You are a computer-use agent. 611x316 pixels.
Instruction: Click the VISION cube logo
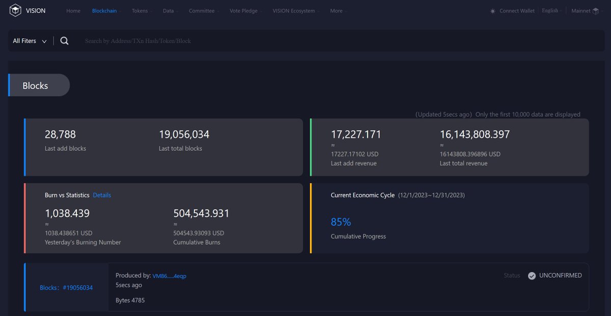coord(16,11)
